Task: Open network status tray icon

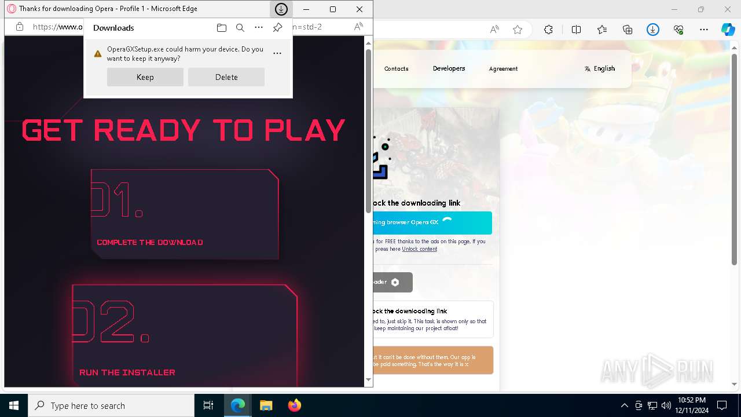Action: click(x=652, y=405)
